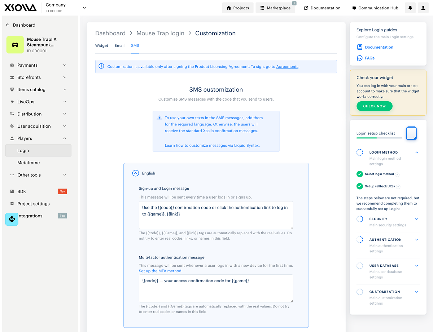Click the help icon beside Select login method
Screen dimensions: 433x332
pos(397,174)
